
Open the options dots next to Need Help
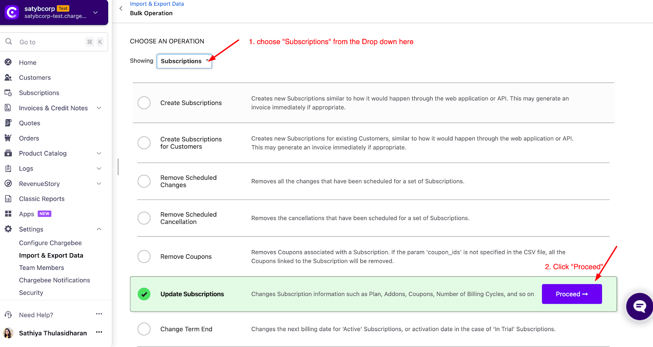99,314
